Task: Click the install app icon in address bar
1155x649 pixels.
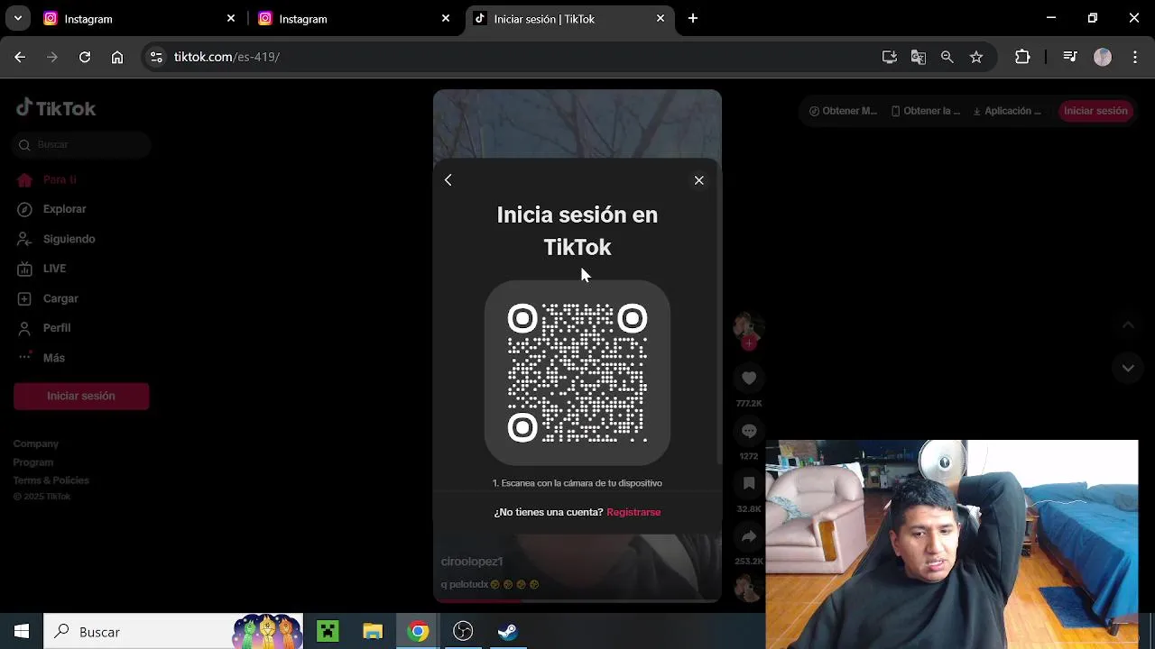Action: point(890,57)
